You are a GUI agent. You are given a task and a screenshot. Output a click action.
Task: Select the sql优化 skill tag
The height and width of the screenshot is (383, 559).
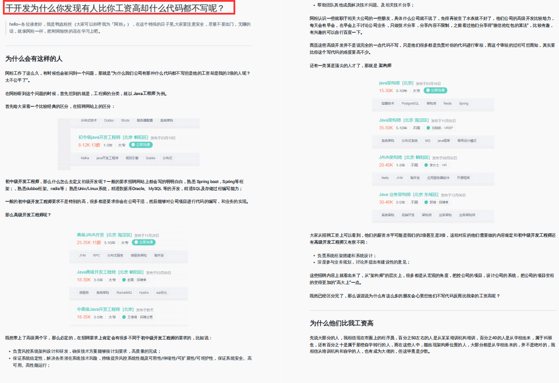tap(161, 293)
